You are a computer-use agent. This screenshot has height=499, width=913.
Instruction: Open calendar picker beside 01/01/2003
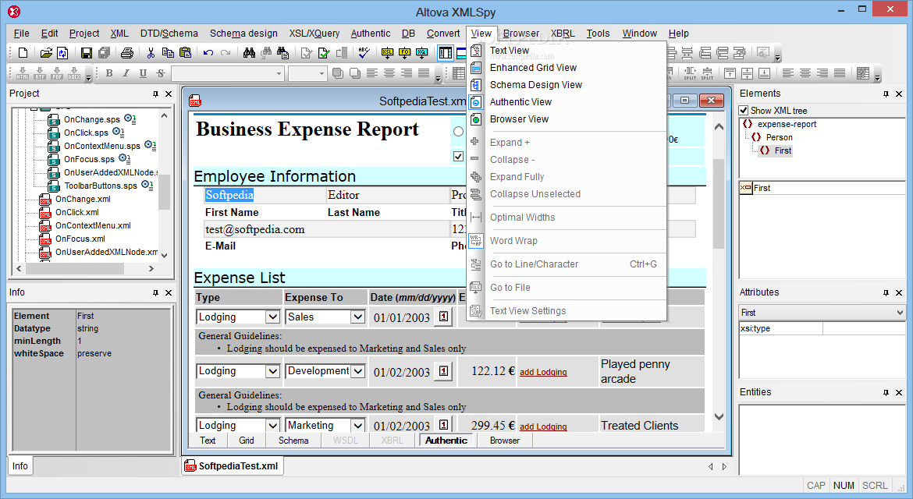pos(444,317)
